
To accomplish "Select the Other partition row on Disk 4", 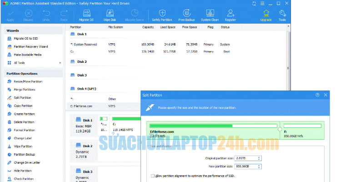I will click(x=104, y=99).
